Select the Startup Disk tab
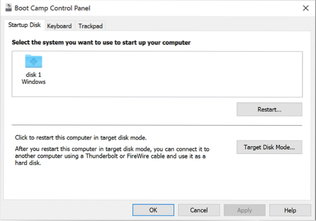Screen dimensions: 316x221 click(25, 25)
